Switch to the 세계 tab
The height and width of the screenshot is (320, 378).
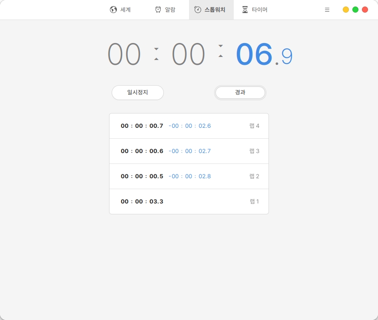[126, 10]
